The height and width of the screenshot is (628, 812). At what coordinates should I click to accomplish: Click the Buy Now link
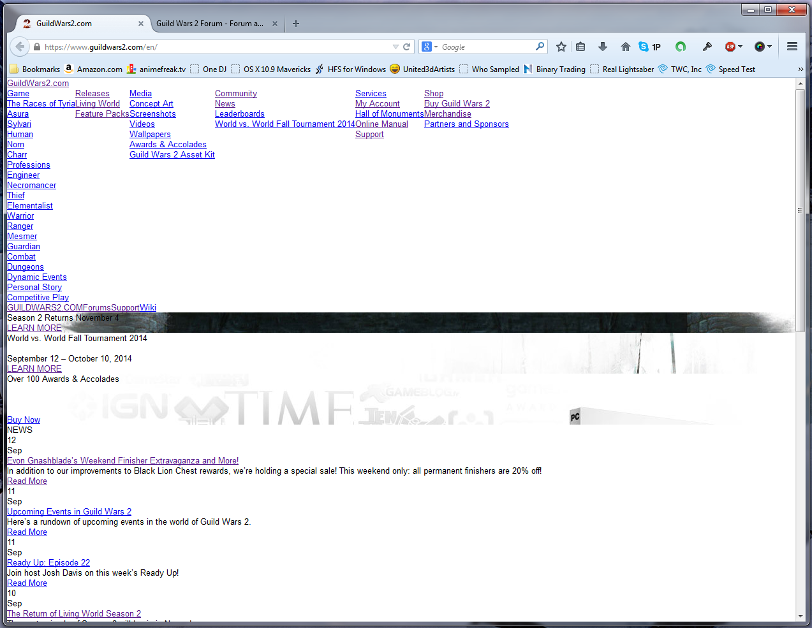[x=24, y=420]
